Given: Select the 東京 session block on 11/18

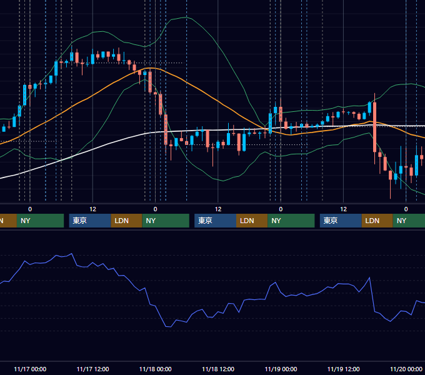Looking at the screenshot, I should click(215, 221).
